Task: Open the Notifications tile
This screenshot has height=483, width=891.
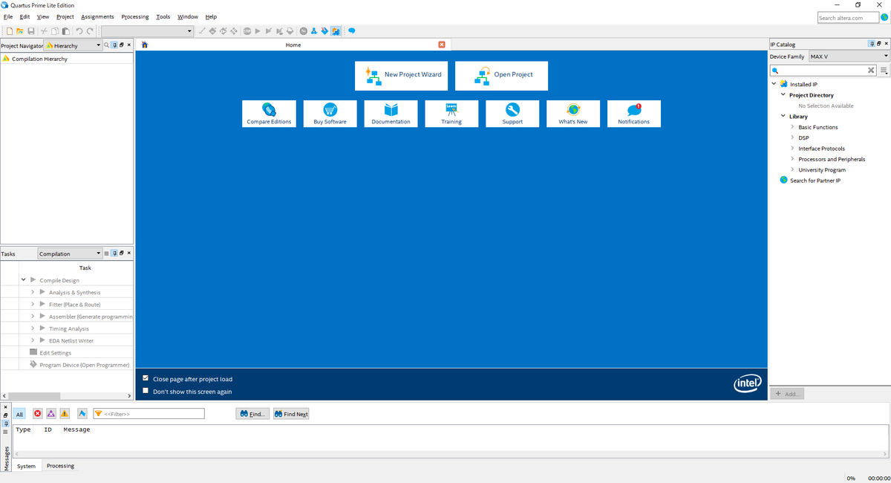Action: (x=634, y=114)
